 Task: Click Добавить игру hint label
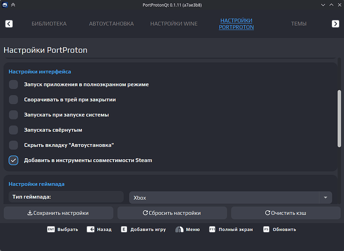(148, 229)
